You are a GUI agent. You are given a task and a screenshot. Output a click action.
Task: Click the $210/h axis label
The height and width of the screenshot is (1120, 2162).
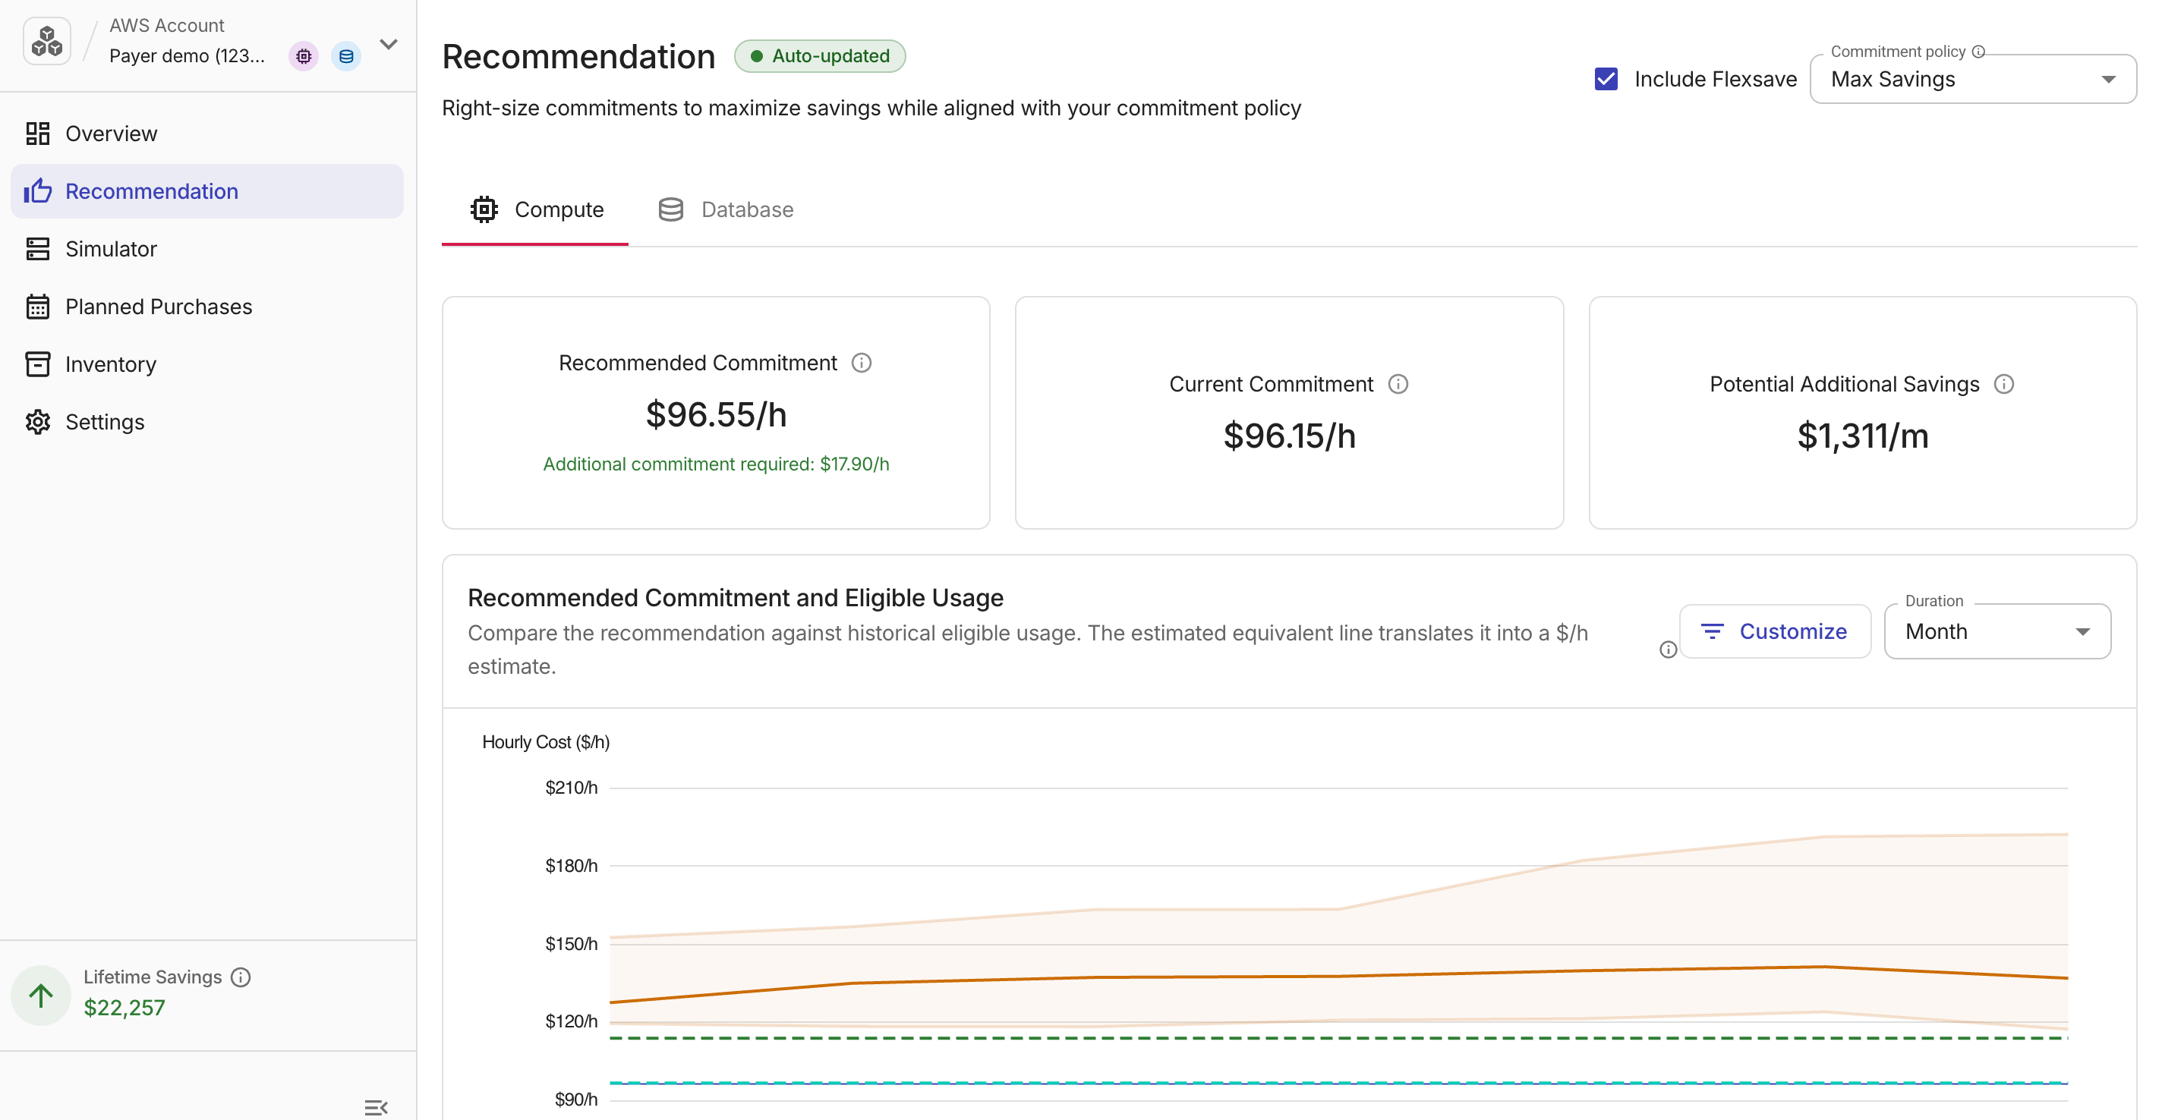pyautogui.click(x=571, y=787)
